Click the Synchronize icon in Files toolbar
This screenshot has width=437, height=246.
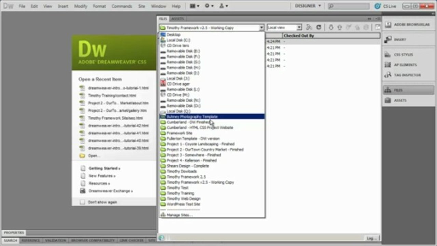(366, 27)
